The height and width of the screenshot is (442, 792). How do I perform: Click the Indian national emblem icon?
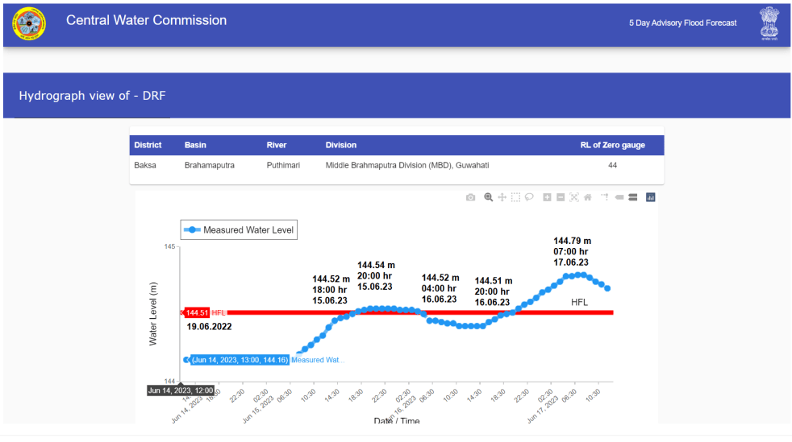tap(769, 24)
